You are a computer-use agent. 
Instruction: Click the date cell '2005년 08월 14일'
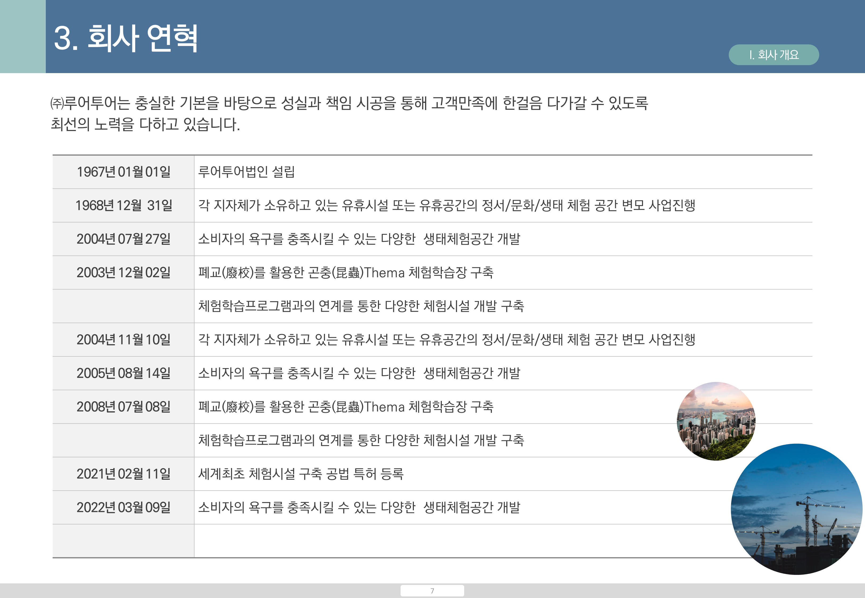(x=123, y=373)
